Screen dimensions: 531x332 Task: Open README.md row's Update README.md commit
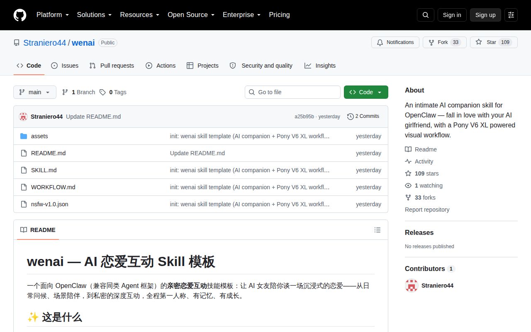[x=197, y=153]
